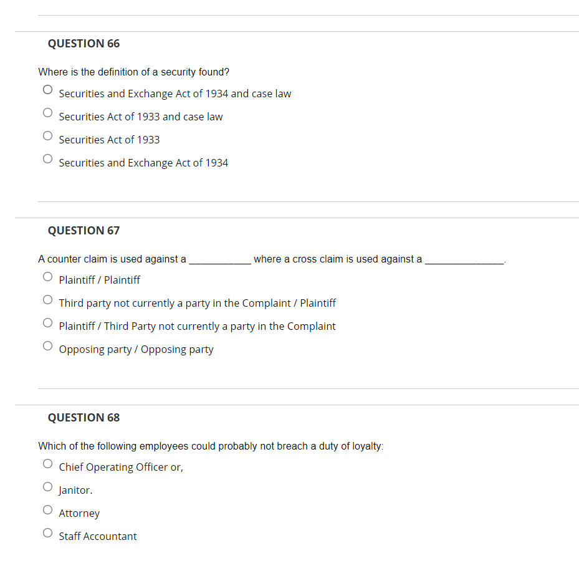Select "Securities Act of 1933 and case law"
This screenshot has height=563, width=579.
[x=47, y=112]
